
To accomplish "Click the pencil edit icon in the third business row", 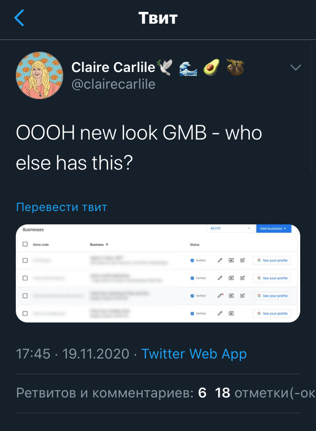I will 220,296.
